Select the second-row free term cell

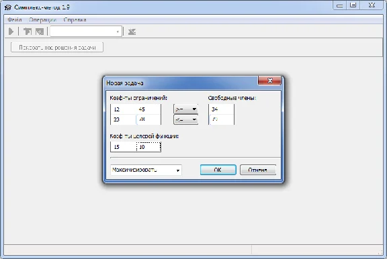(222, 119)
